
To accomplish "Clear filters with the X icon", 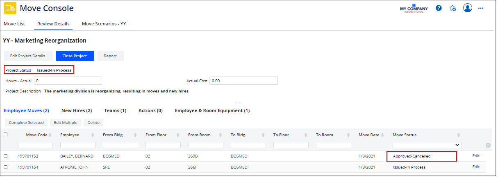I will (x=488, y=145).
